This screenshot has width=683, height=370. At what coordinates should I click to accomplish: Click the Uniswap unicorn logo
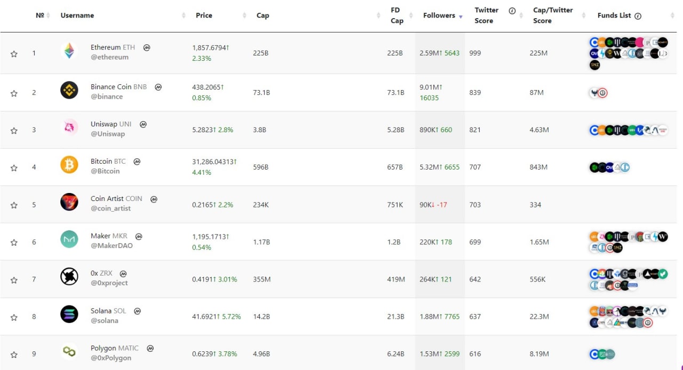[x=69, y=128]
